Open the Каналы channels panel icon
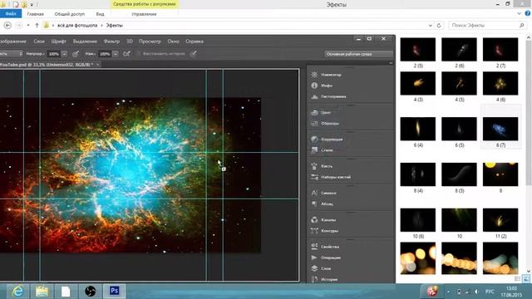 (x=314, y=219)
